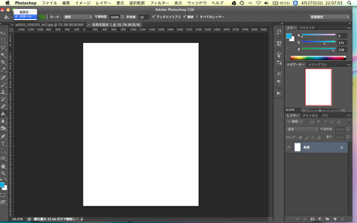Viewport: 357px width, 223px height.
Task: Click the foreground color swatch in Color panel
Action: [289, 36]
